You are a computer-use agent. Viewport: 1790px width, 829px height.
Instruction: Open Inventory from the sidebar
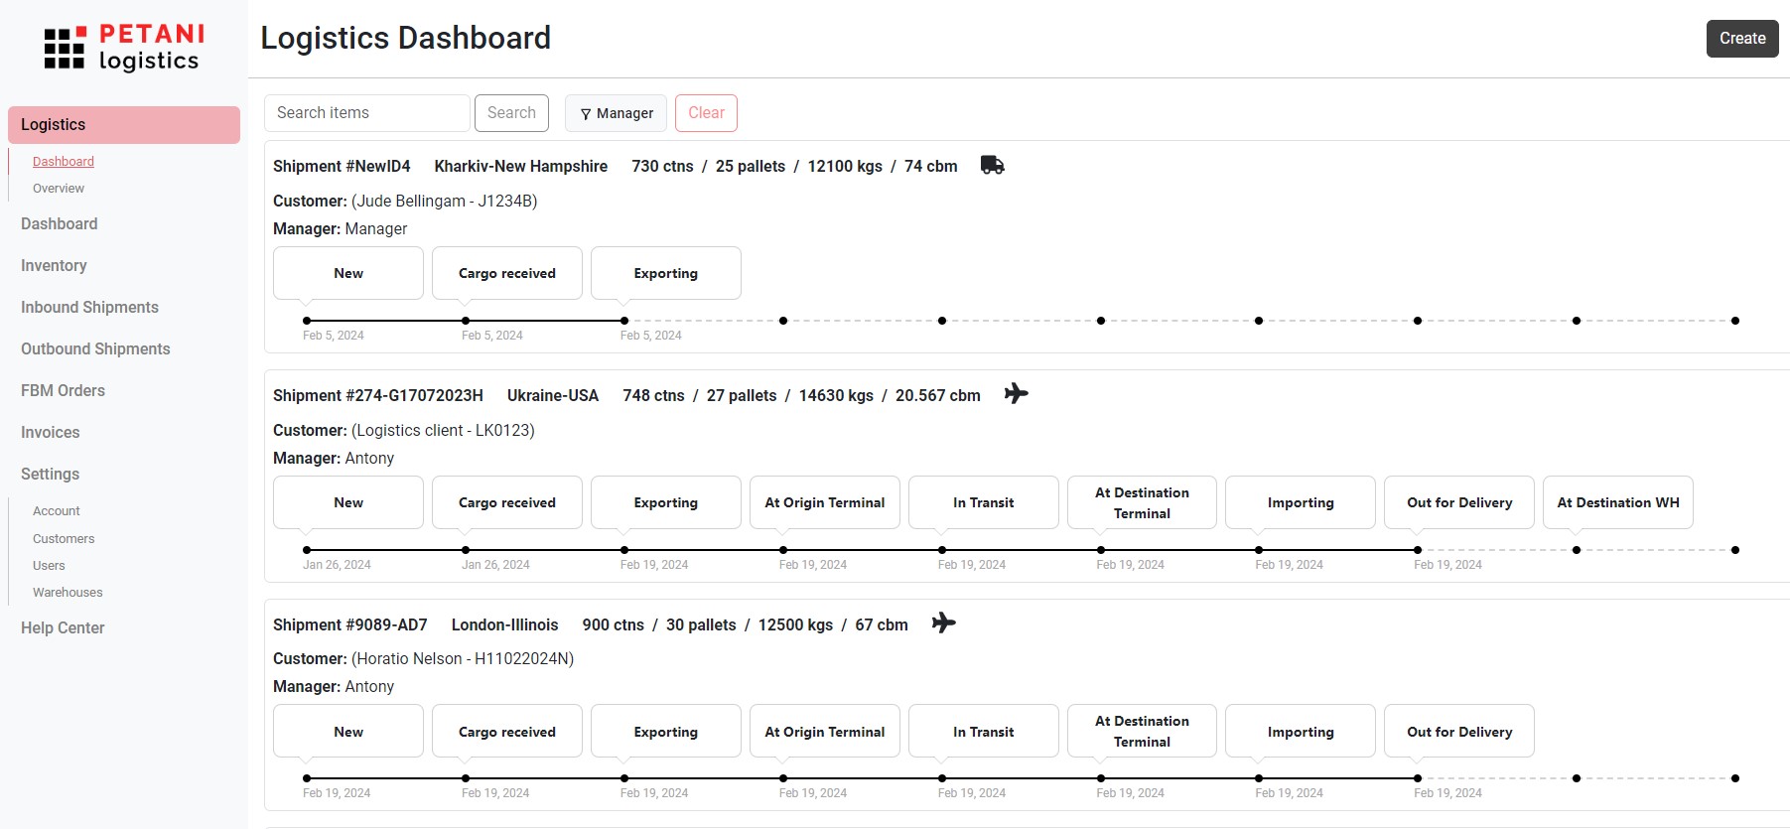tap(54, 266)
